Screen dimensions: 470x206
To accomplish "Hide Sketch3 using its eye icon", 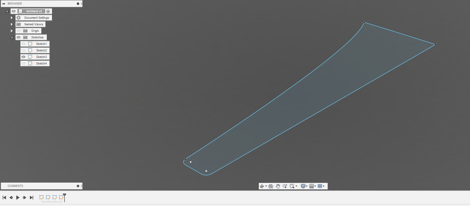I will click(x=23, y=57).
